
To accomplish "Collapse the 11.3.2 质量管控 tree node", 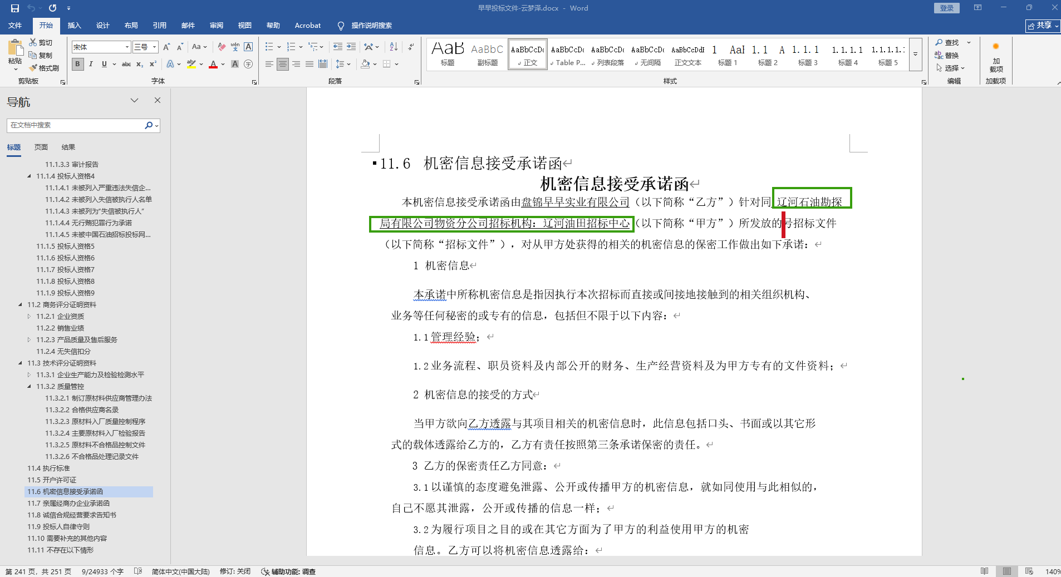I will click(30, 386).
